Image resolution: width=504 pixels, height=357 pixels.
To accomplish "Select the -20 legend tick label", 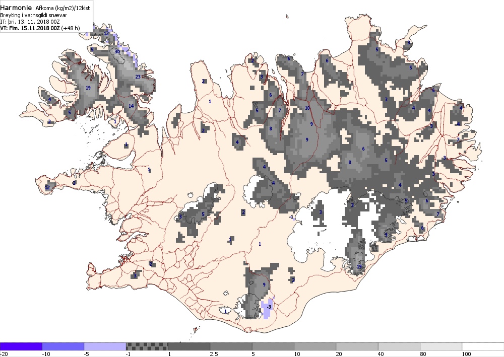I will click(4, 354).
